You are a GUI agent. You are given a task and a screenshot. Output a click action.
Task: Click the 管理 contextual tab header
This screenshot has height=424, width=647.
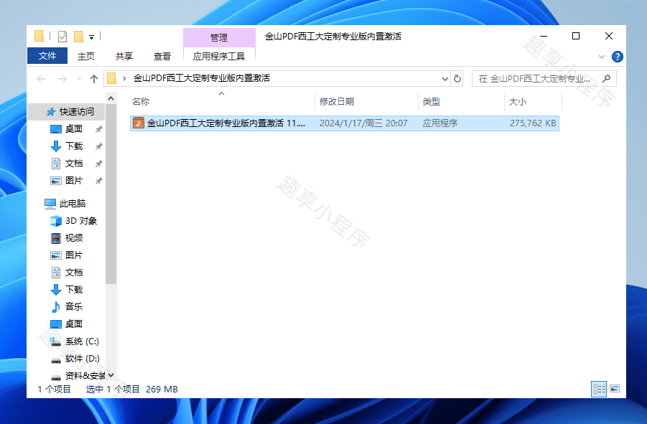pos(219,37)
